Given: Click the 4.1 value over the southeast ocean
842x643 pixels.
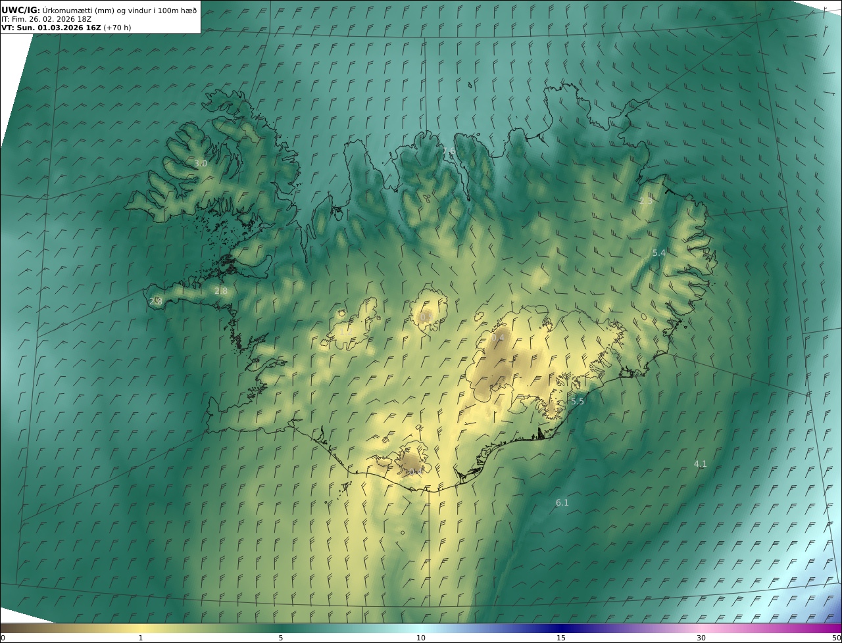Looking at the screenshot, I should tap(701, 464).
